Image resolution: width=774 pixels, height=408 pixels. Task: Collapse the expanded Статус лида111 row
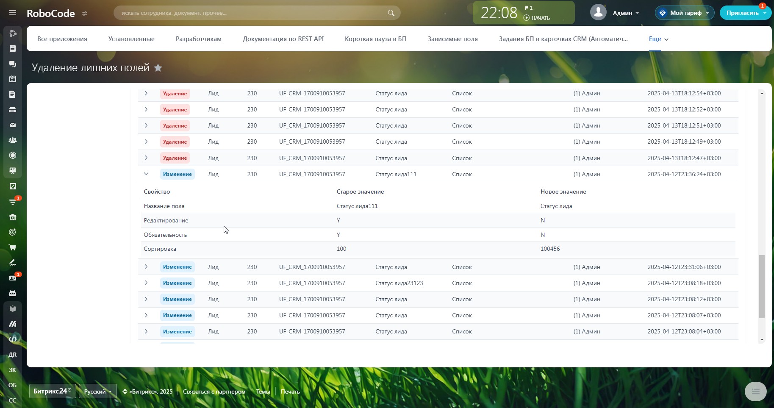(146, 174)
